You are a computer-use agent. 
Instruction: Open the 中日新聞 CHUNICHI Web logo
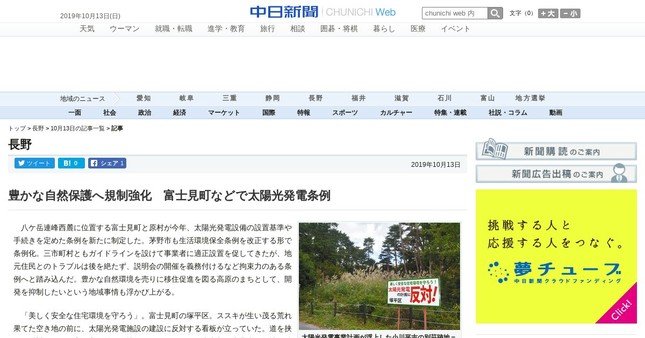323,12
